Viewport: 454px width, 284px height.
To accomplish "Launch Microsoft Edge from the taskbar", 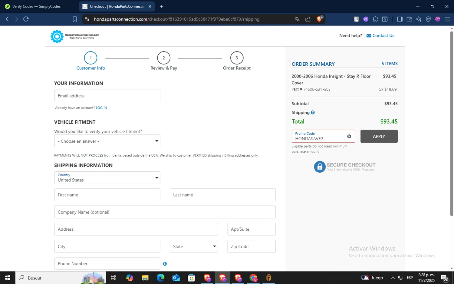I will (160, 278).
